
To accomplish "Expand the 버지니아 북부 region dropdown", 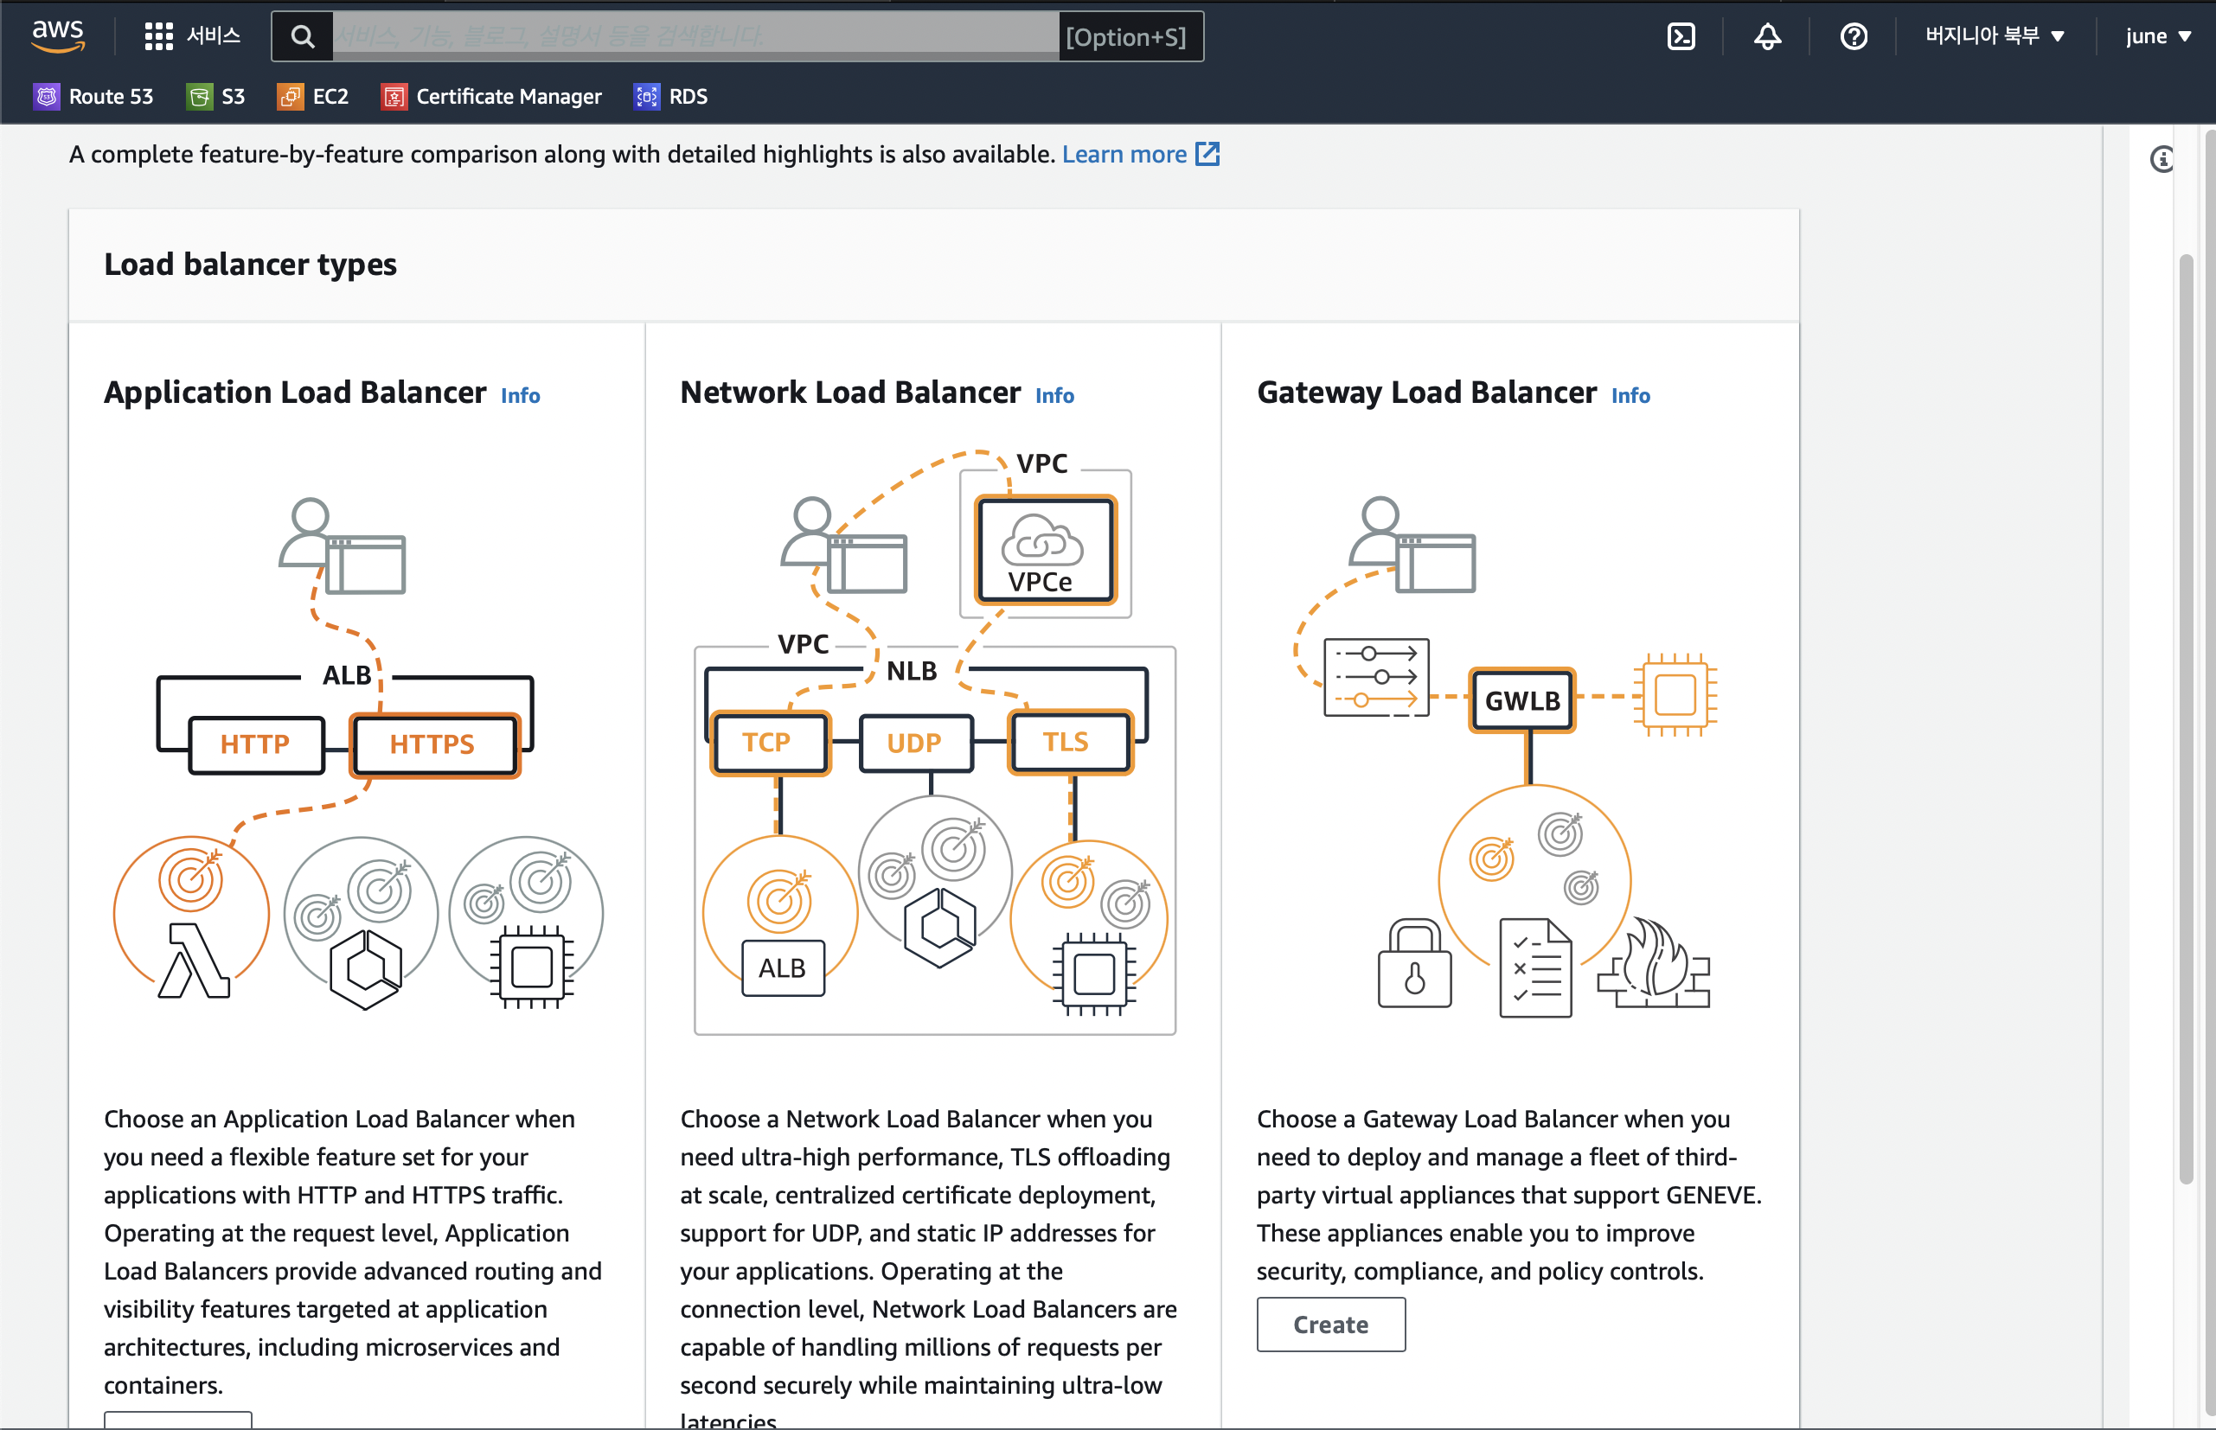I will click(x=1995, y=36).
